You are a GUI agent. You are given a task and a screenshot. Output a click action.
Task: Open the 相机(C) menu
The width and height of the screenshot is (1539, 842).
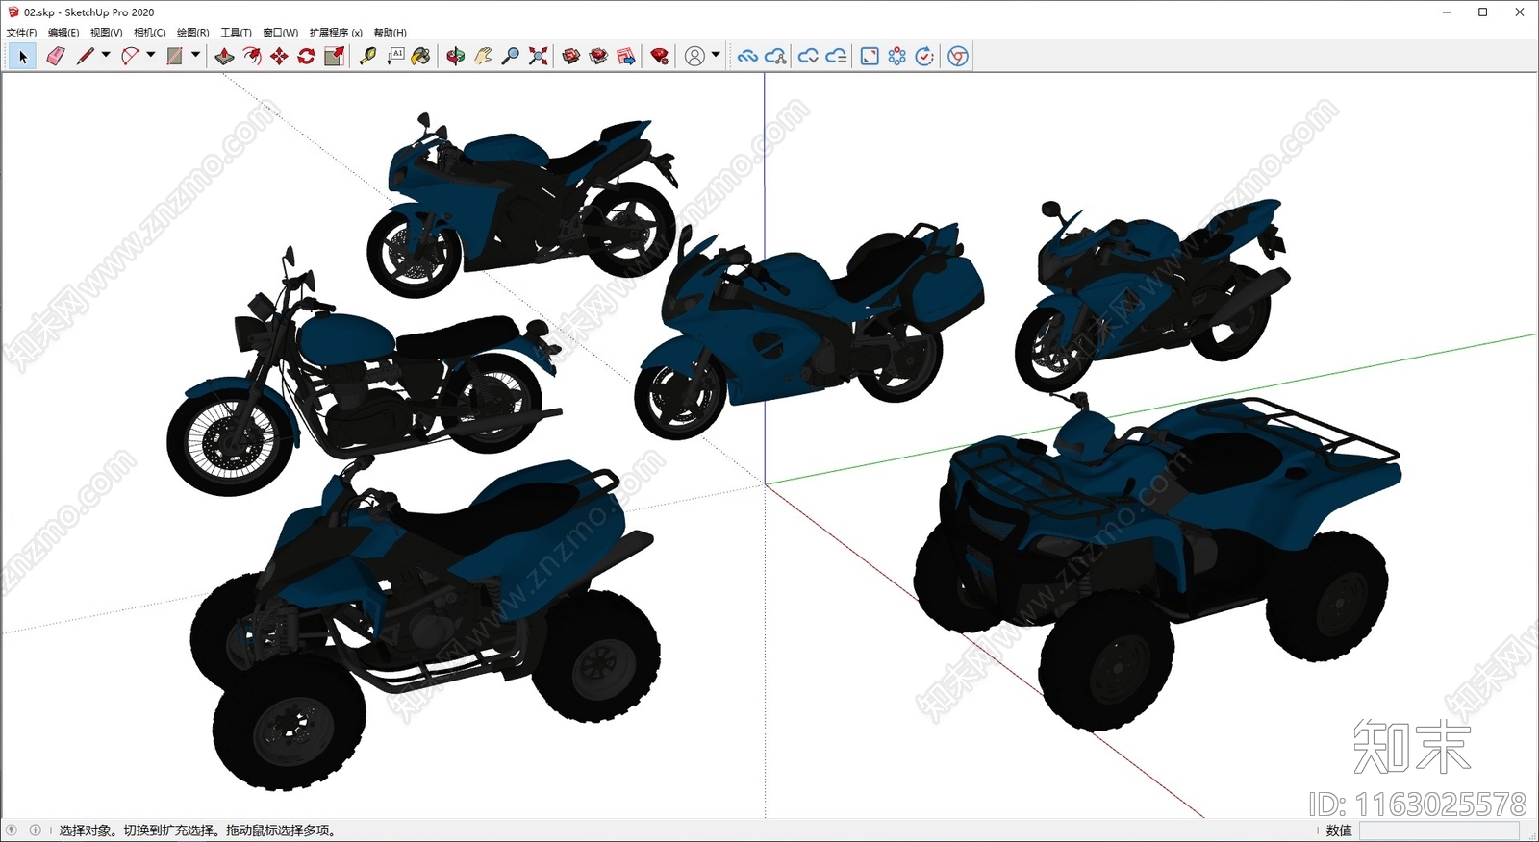pyautogui.click(x=149, y=33)
